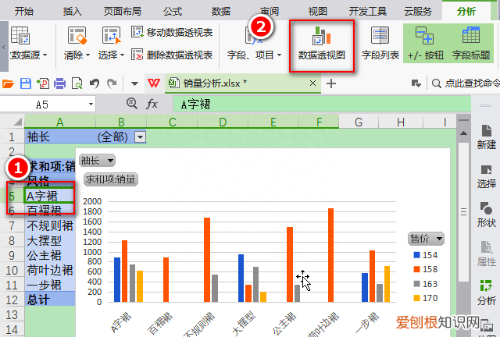Click the gray 163 legend swatch
This screenshot has height=337, width=500.
[416, 283]
